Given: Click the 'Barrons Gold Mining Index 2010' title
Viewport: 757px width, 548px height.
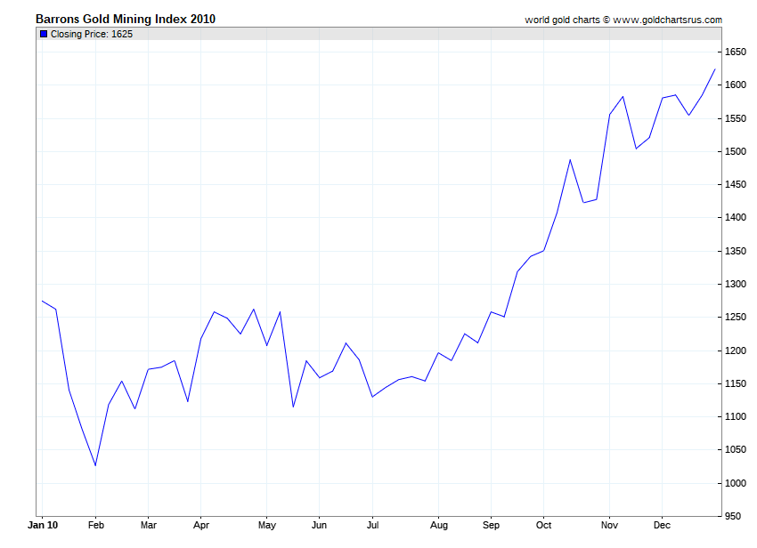Looking at the screenshot, I should (x=126, y=19).
